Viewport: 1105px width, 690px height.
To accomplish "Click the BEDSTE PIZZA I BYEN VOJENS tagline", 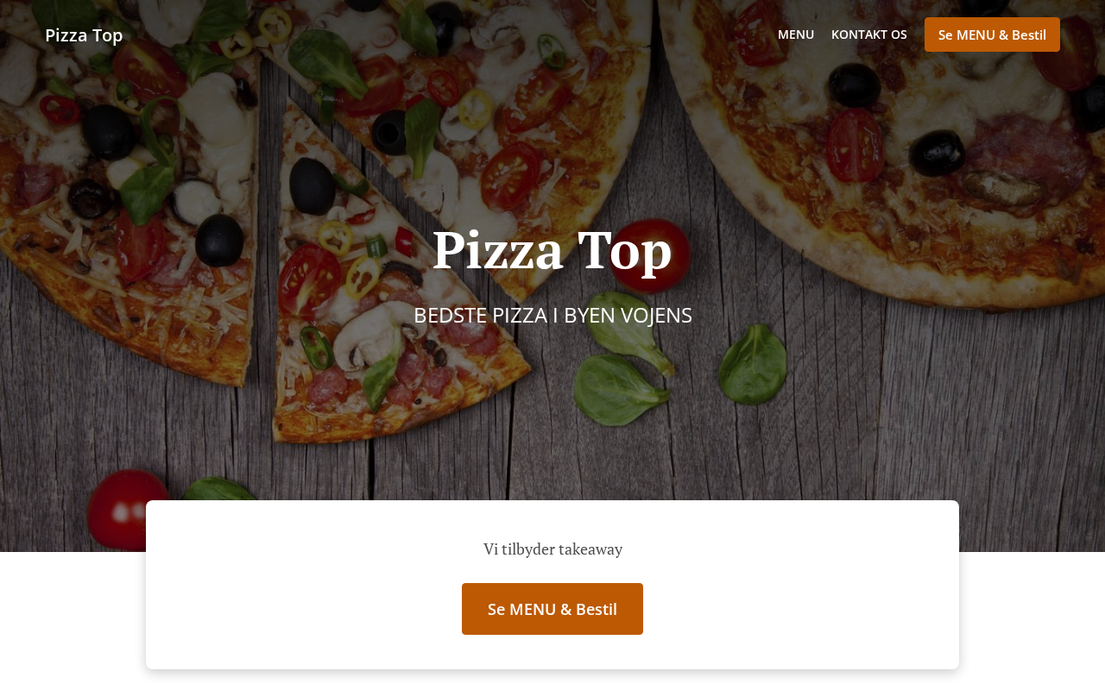I will click(x=552, y=315).
